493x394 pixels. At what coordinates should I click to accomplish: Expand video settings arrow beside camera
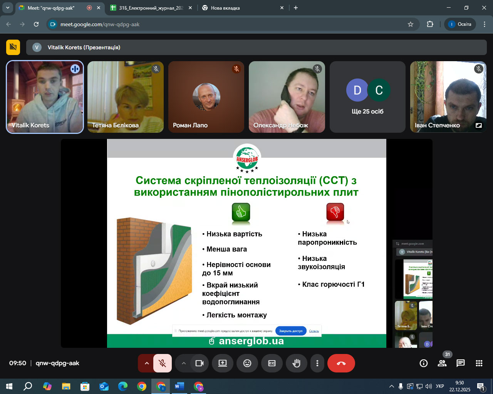pyautogui.click(x=184, y=363)
